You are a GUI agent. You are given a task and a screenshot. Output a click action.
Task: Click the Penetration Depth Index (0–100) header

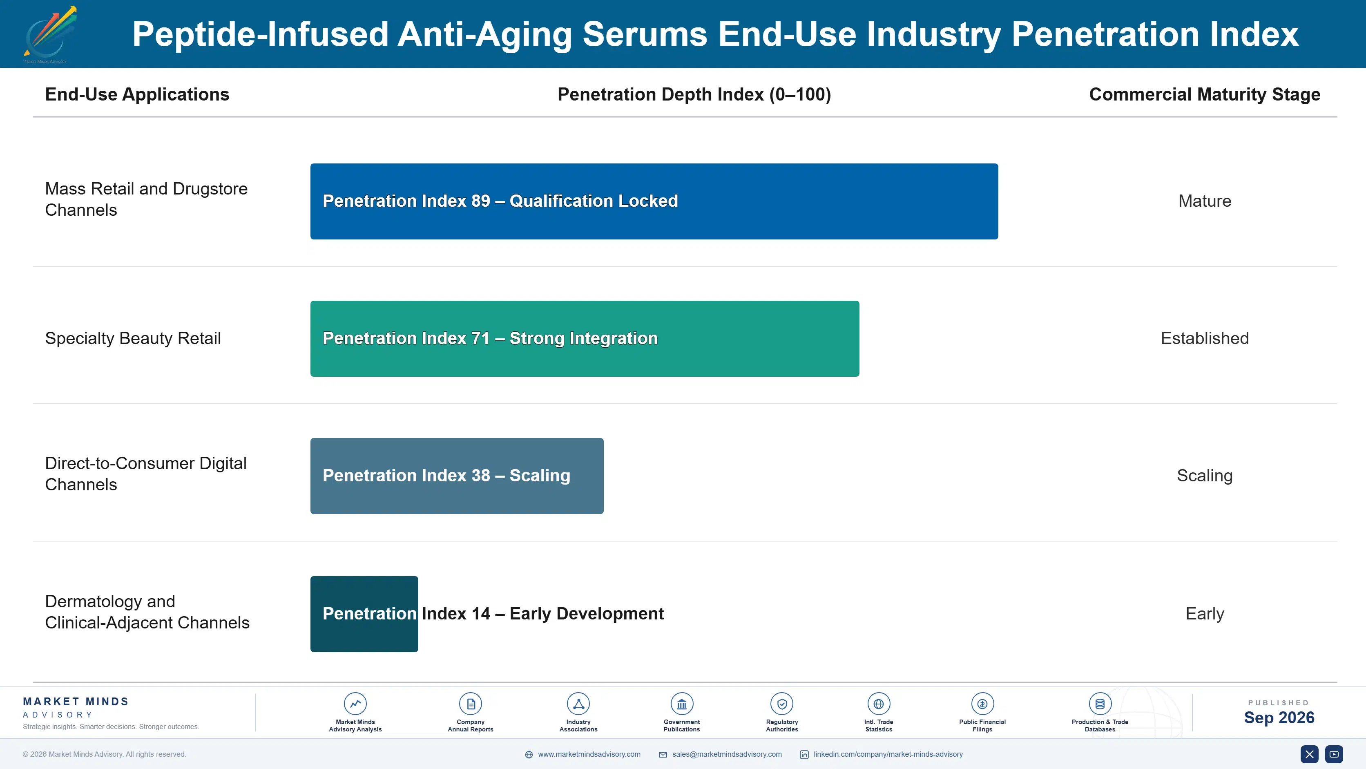coord(694,94)
